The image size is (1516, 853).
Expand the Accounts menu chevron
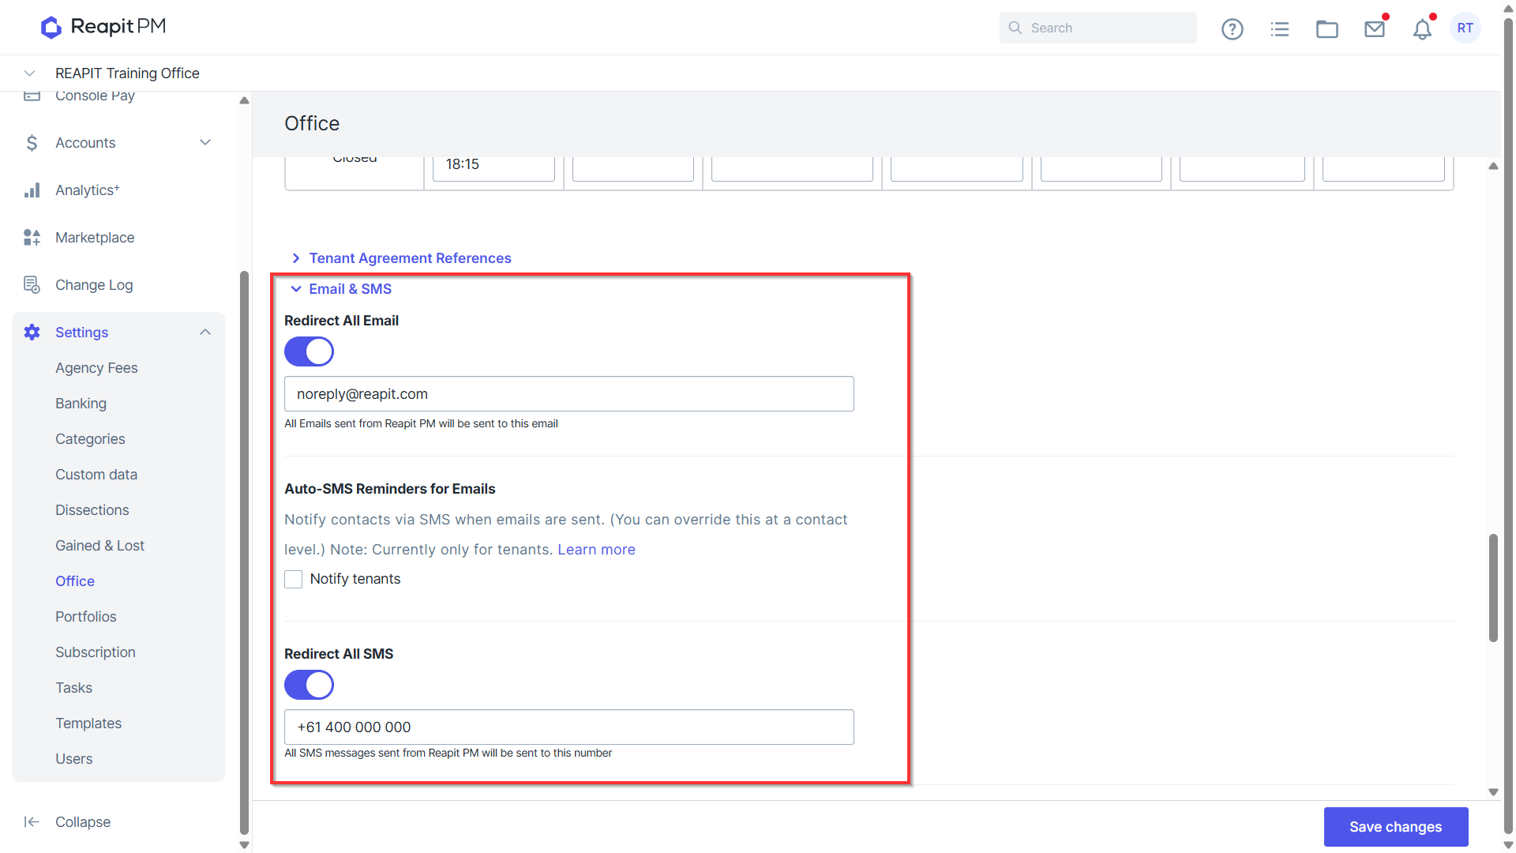tap(205, 142)
